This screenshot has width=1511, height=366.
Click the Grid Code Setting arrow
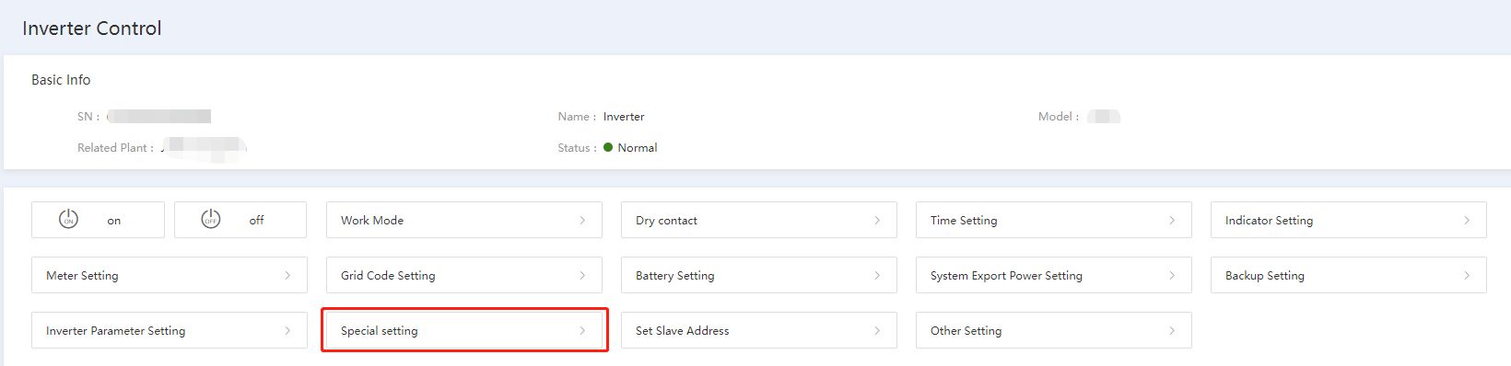[x=582, y=275]
